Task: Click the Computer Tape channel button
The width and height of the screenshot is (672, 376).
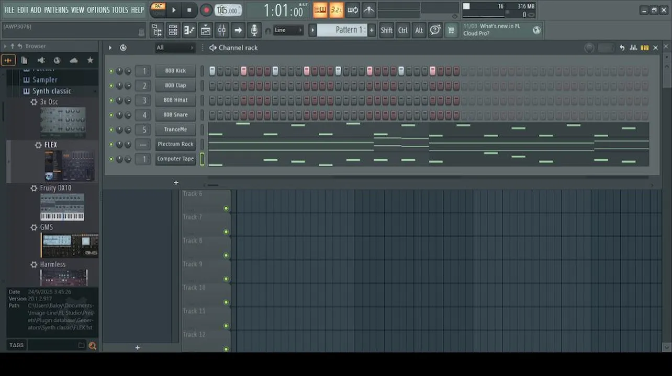Action: pos(175,159)
